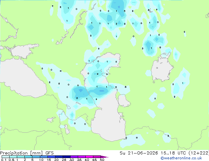This screenshot has height=161, width=209.
Task: Click the 1–2 mm legend color swatch
Action: (x=21, y=157)
